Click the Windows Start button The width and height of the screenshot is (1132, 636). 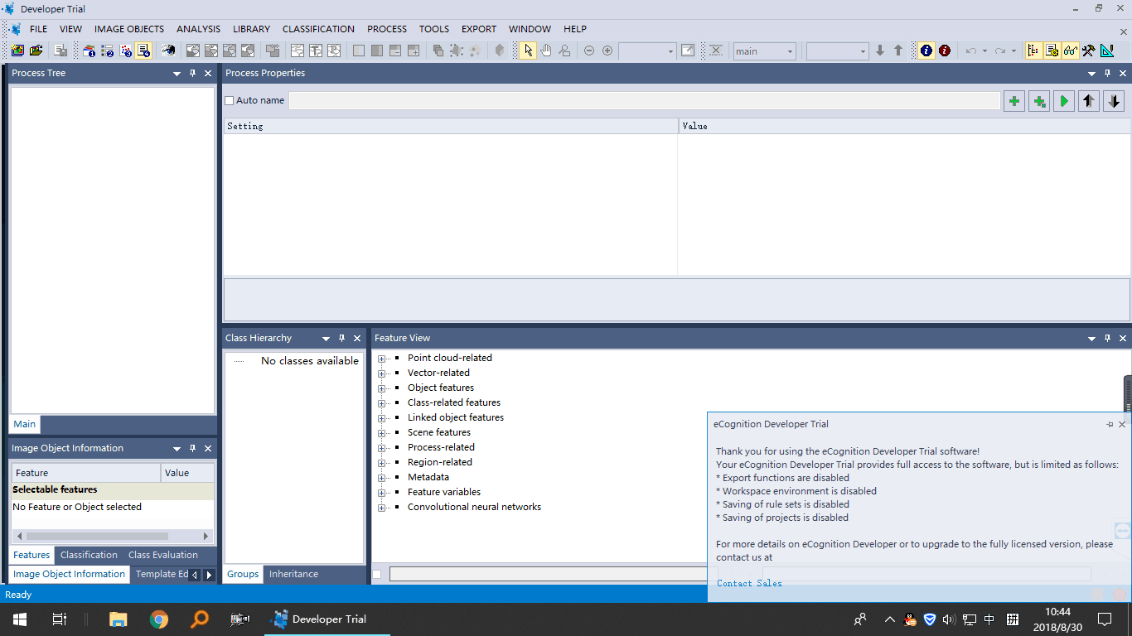pyautogui.click(x=20, y=619)
